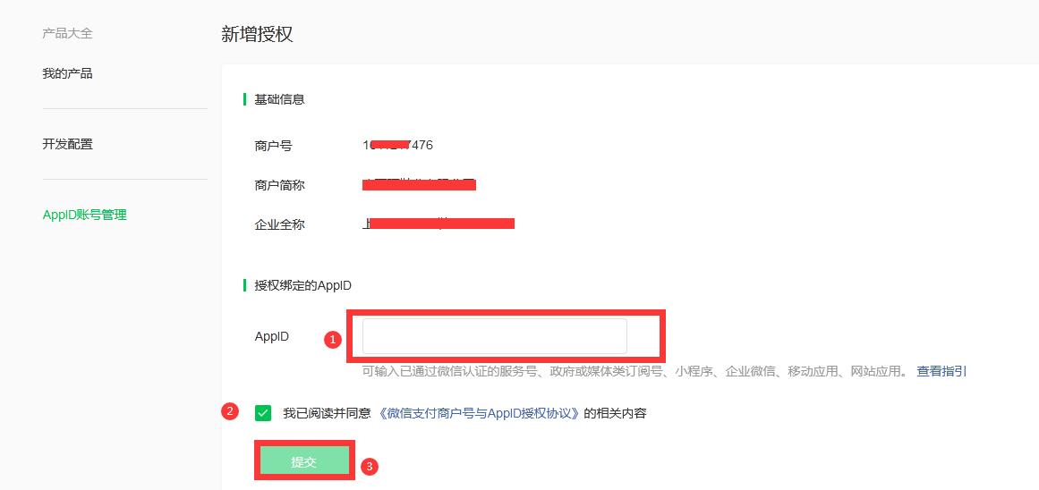The image size is (1039, 490).
Task: Click the 企业全称 field label
Action: [x=279, y=224]
